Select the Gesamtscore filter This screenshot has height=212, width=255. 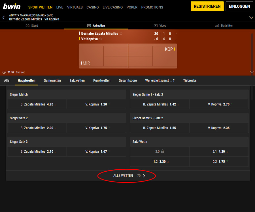pos(128,80)
